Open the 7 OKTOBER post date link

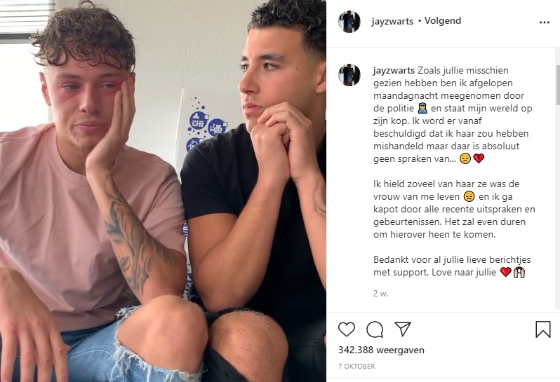click(x=356, y=367)
